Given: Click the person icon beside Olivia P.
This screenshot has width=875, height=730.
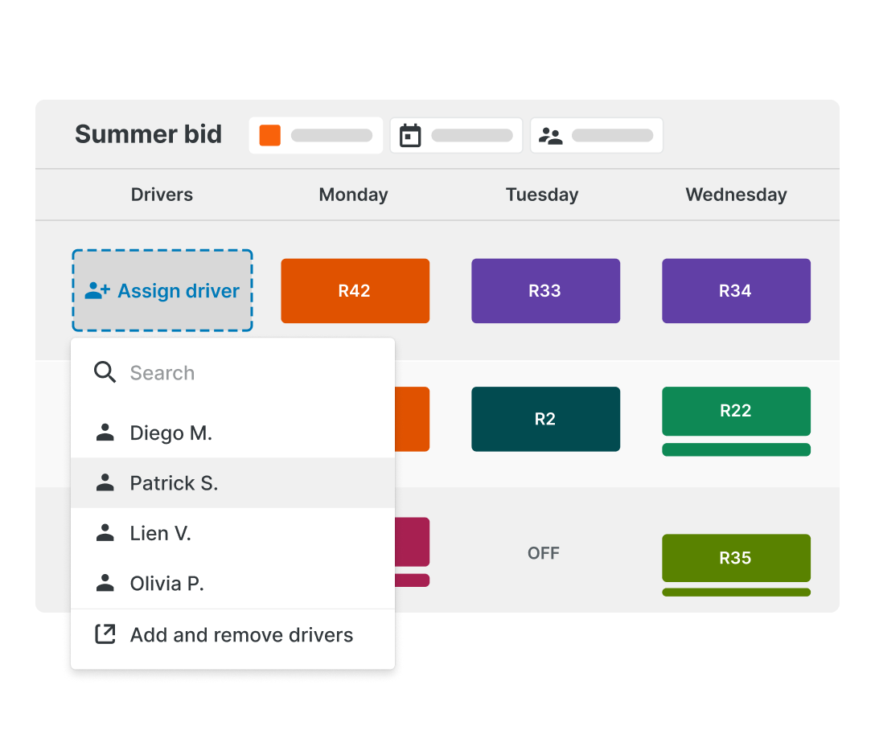Looking at the screenshot, I should 105,584.
